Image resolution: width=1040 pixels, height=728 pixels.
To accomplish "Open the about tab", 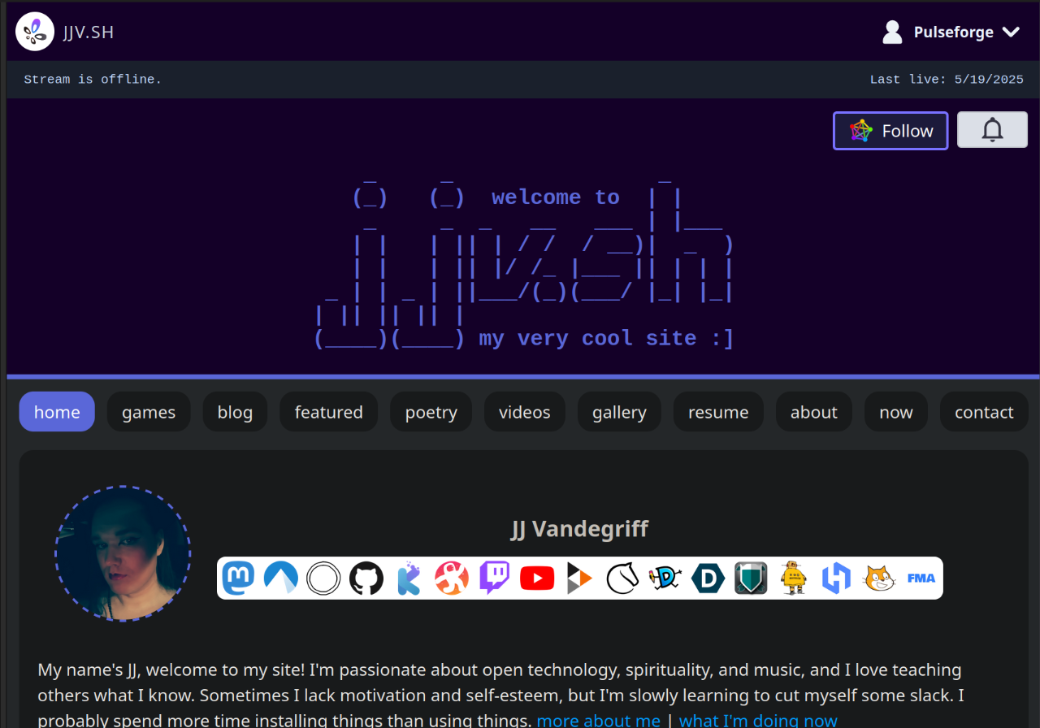I will point(813,412).
